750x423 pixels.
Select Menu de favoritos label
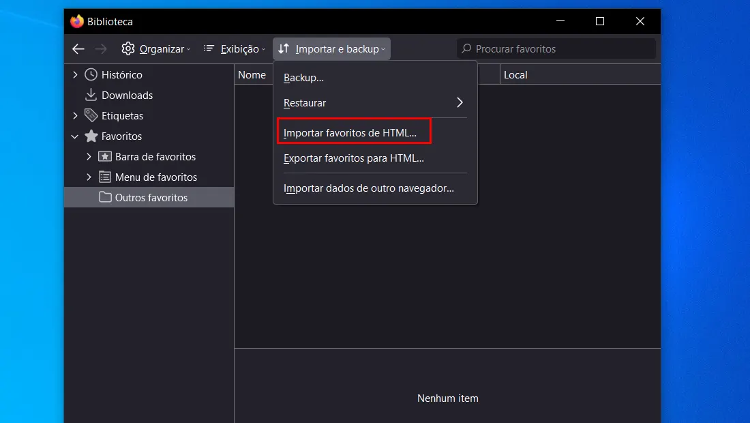click(156, 177)
